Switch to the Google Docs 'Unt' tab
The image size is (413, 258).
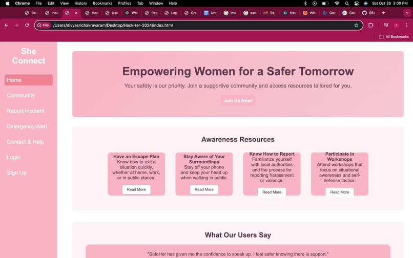tap(210, 13)
